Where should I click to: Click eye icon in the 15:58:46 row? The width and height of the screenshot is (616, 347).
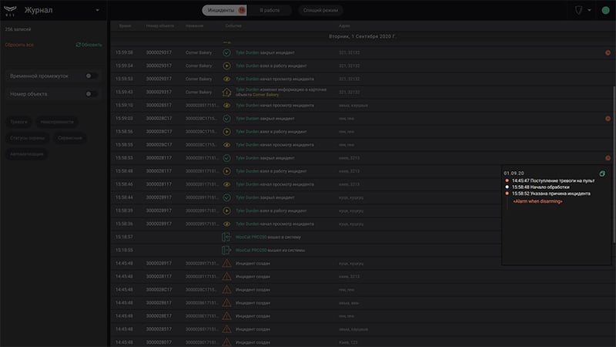(x=226, y=184)
